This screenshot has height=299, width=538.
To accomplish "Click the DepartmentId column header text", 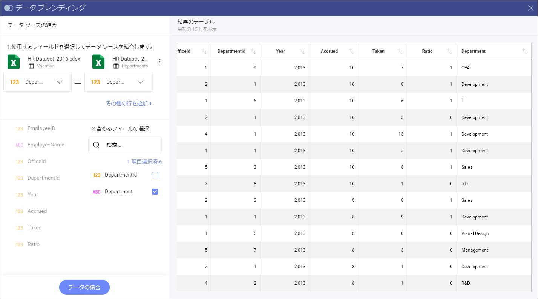I will 231,51.
